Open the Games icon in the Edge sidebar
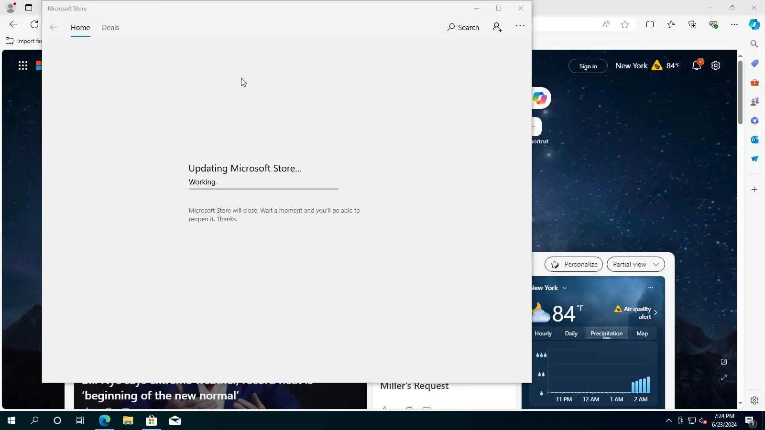Screen dimensions: 765x430 point(754,102)
